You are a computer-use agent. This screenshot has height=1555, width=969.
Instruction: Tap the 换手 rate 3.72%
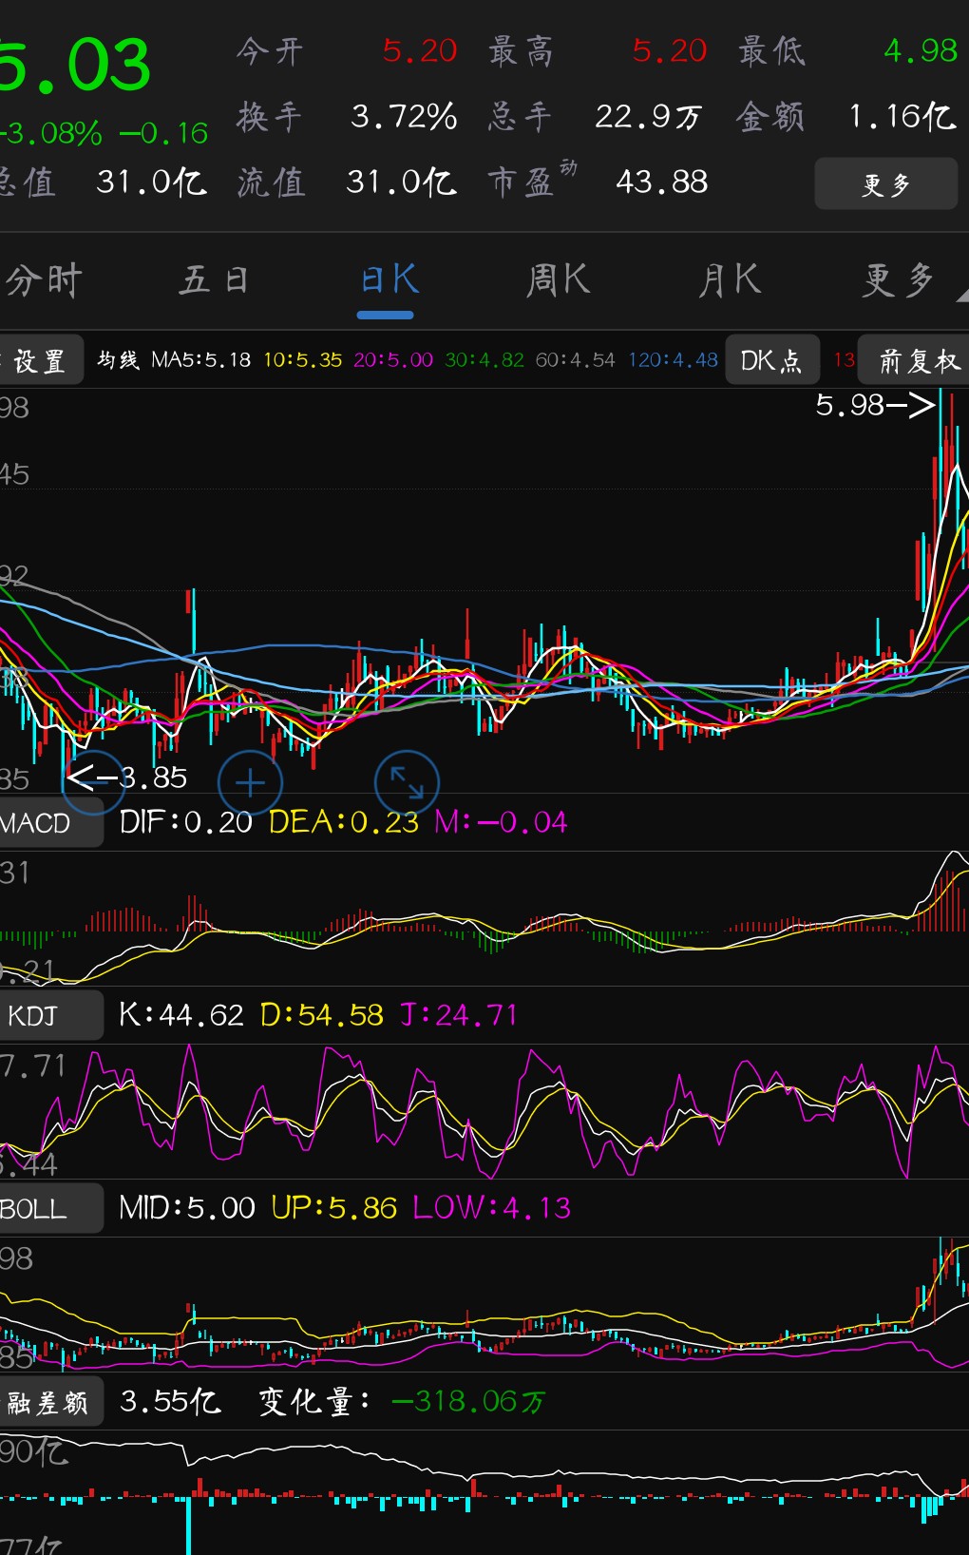click(405, 117)
